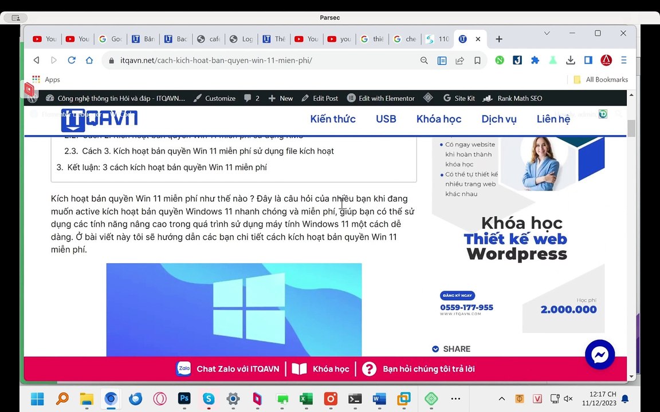
Task: Open Site Kit in admin bar
Action: click(x=459, y=98)
